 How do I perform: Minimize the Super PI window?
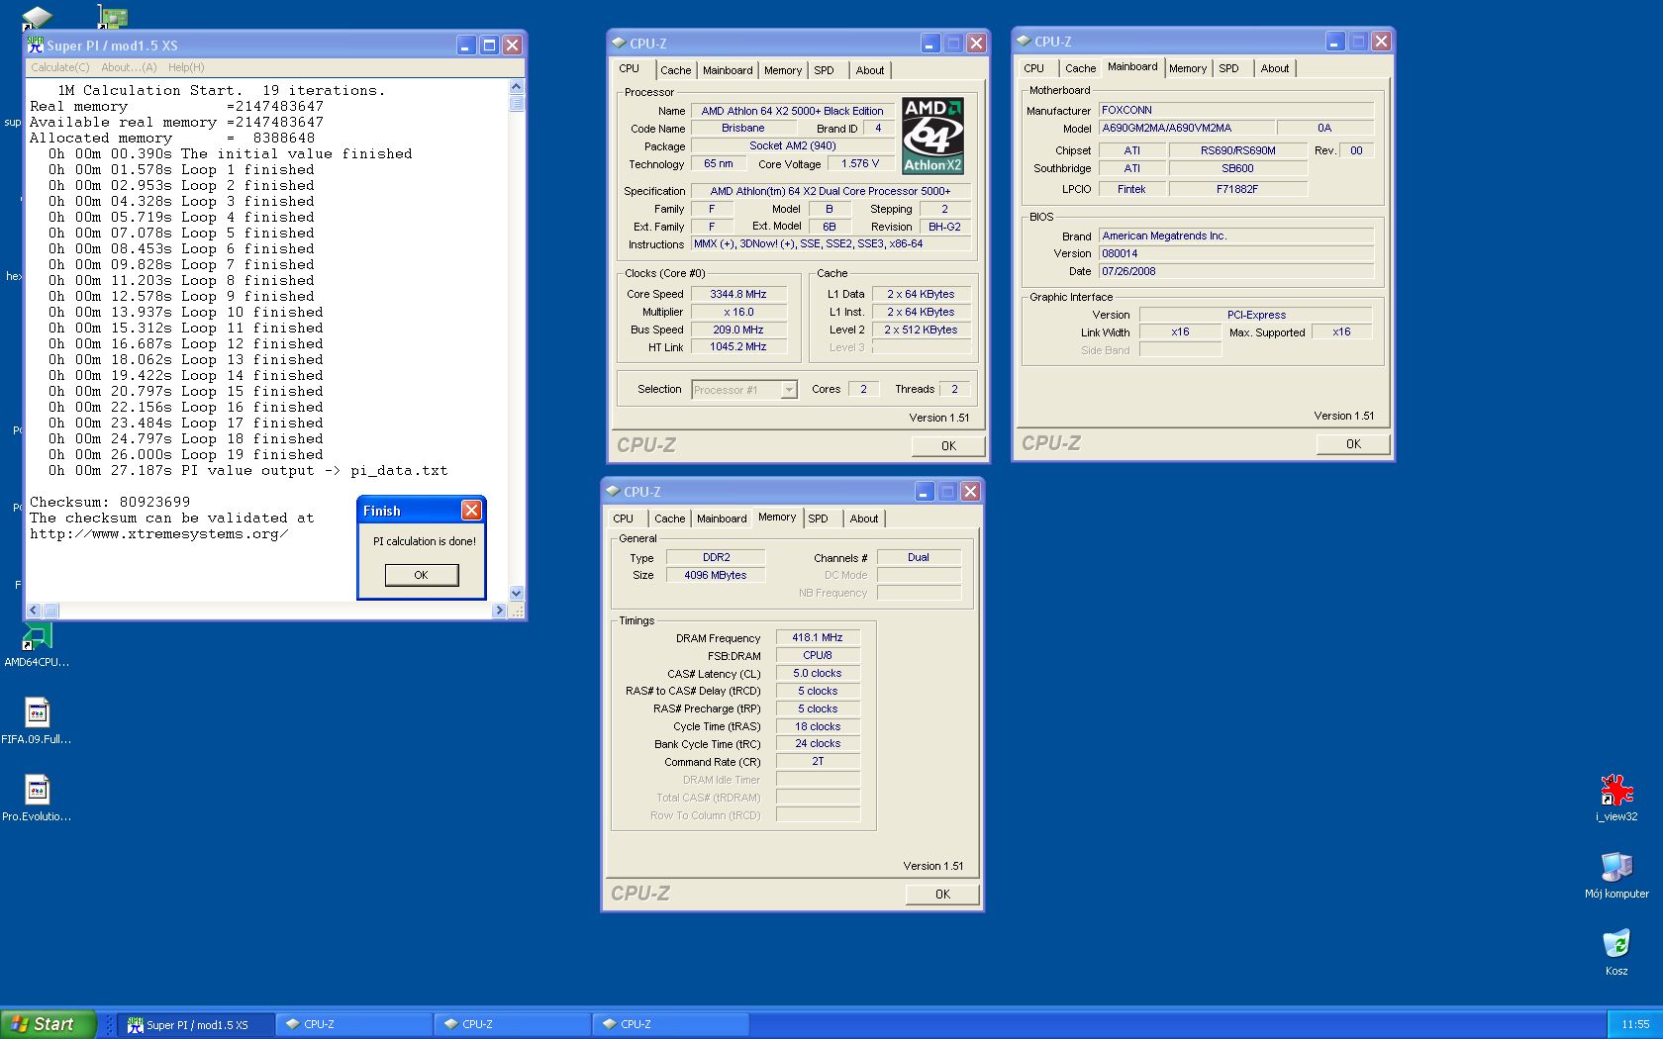tap(465, 46)
